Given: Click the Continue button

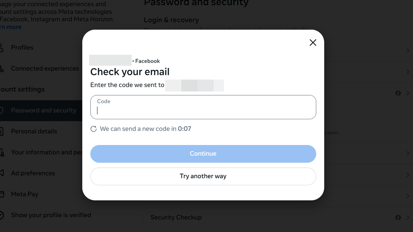Looking at the screenshot, I should tap(203, 154).
